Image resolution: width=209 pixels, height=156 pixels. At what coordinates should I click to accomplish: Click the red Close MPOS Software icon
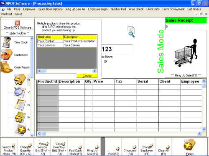17,23
